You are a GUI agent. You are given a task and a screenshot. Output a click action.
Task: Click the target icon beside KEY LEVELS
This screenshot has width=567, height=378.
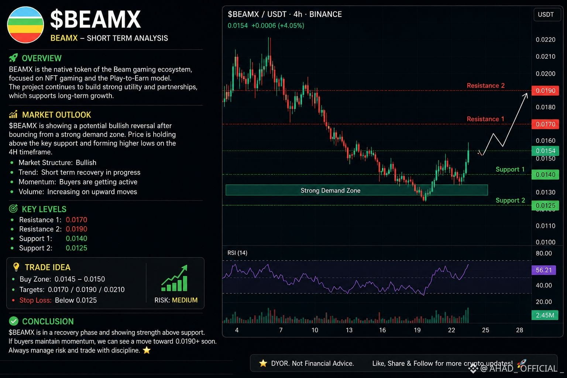click(x=13, y=209)
